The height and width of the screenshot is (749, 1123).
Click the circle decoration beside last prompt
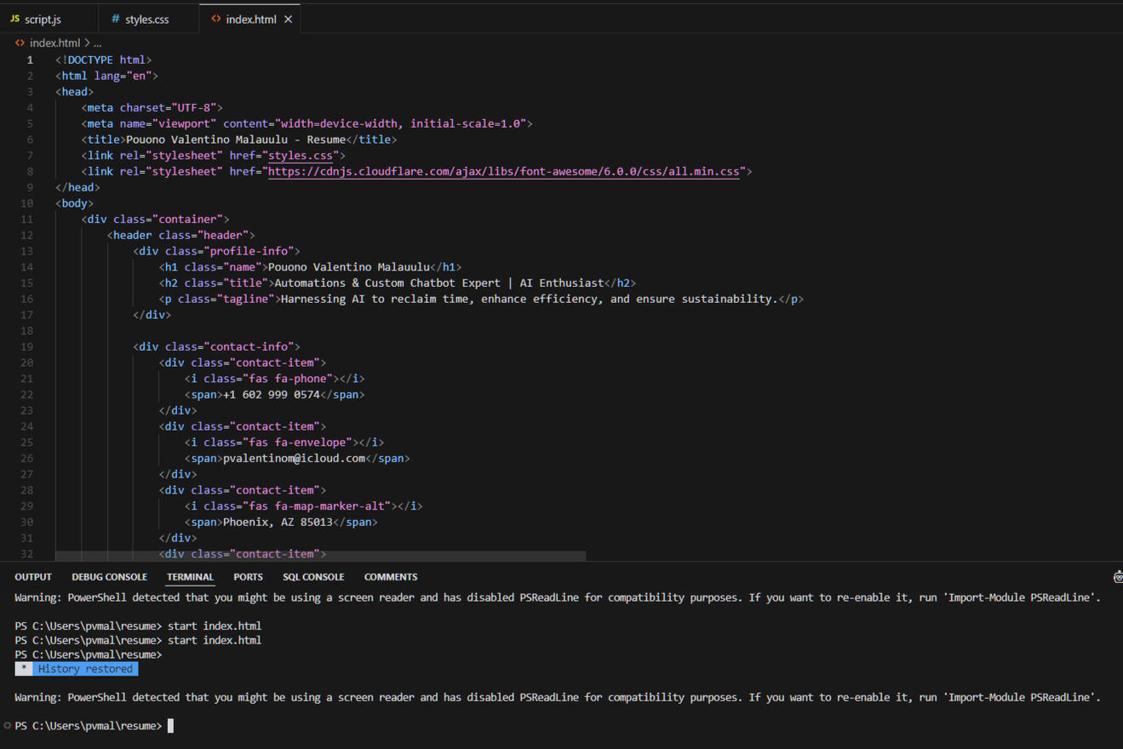8,726
